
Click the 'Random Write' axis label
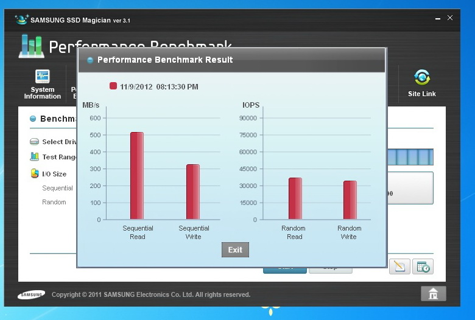350,232
